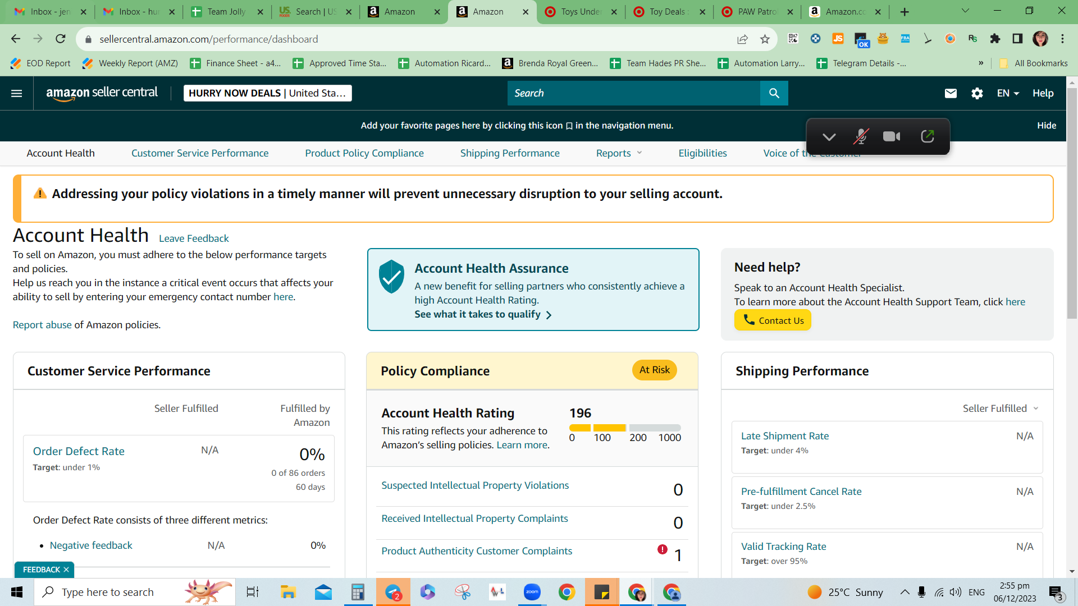Click the red alert icon beside Product Authenticity
The height and width of the screenshot is (606, 1078).
tap(663, 549)
